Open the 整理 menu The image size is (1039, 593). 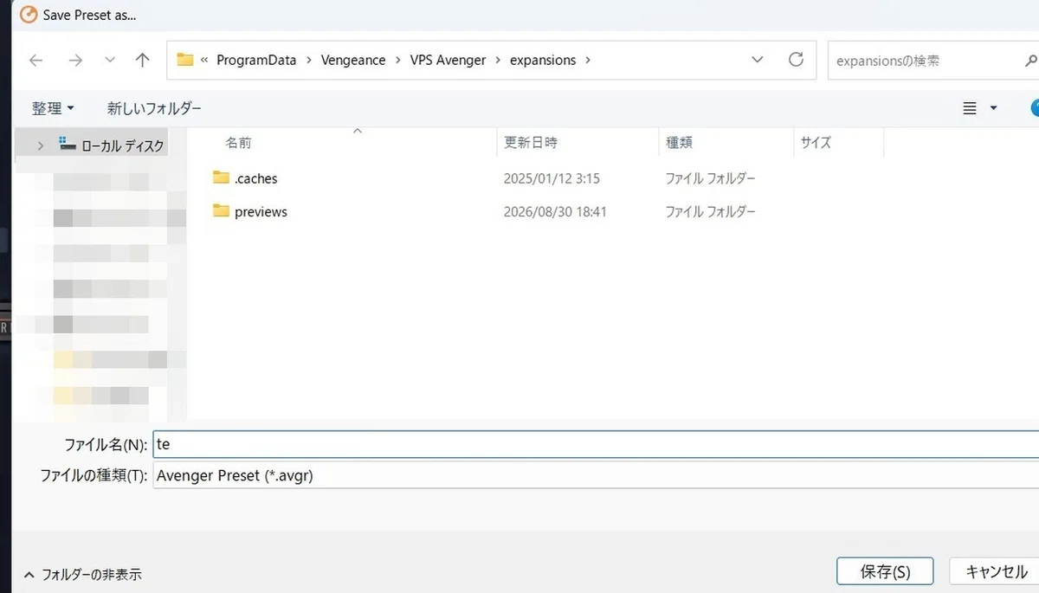[x=53, y=108]
